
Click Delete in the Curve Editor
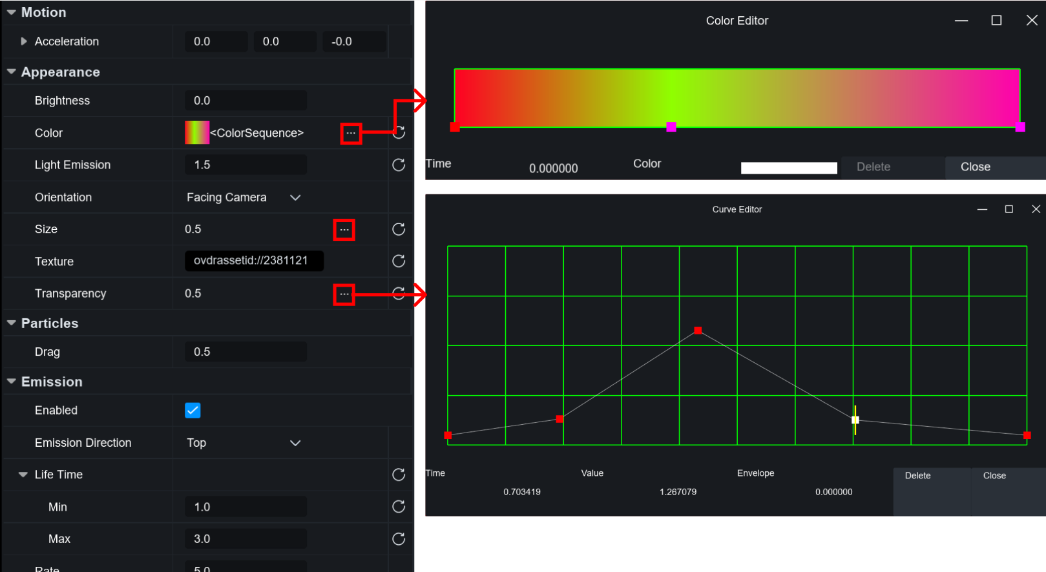917,476
